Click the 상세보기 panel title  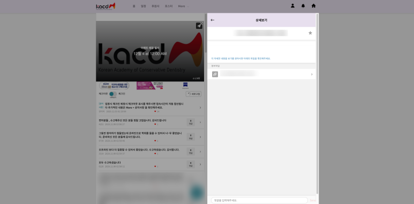(261, 20)
